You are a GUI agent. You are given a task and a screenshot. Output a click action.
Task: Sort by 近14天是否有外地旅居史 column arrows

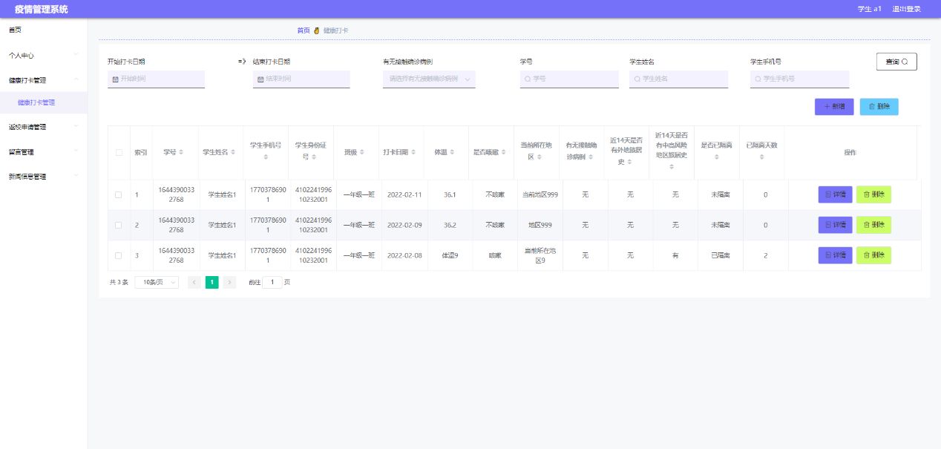click(629, 162)
